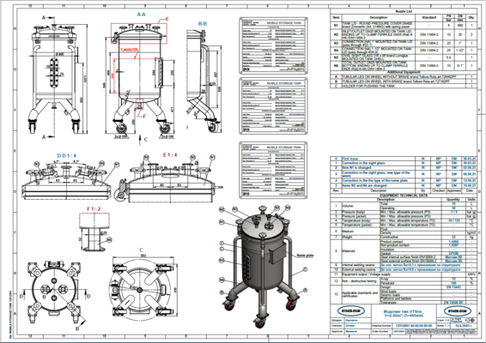
Task: Click the "Weight" row label
Action: click(x=347, y=238)
